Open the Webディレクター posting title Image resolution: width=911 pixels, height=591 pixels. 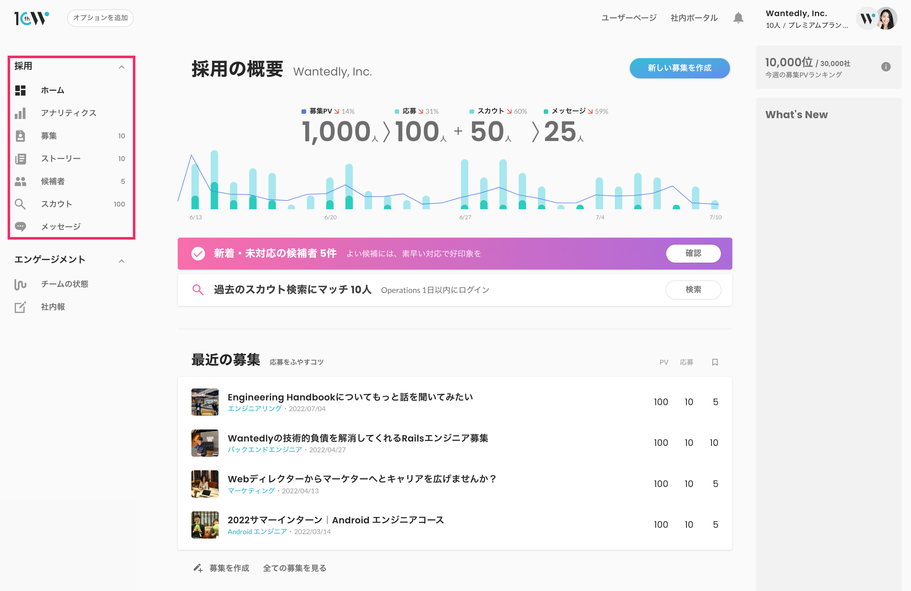(x=362, y=479)
